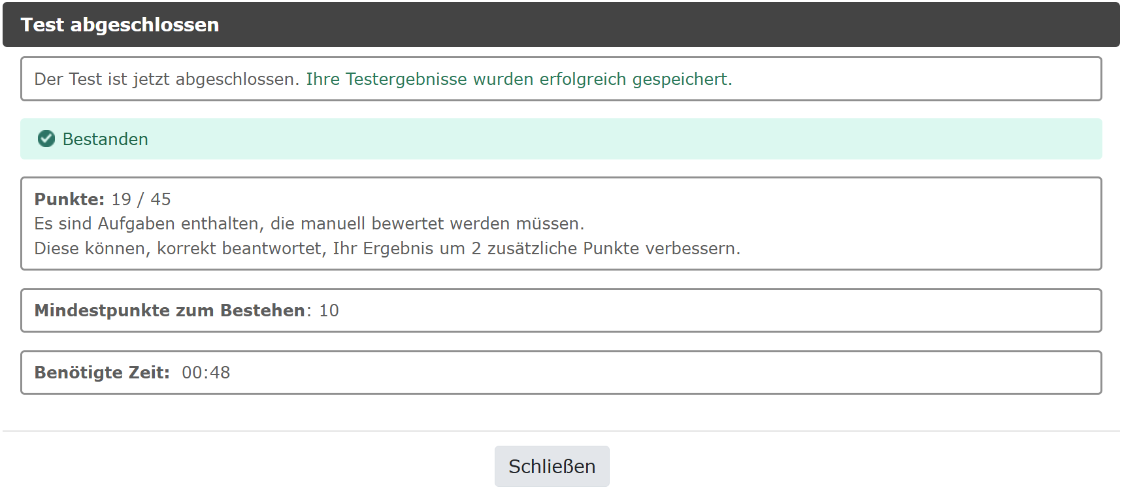
Task: Click the Bestanden label text
Action: (105, 139)
